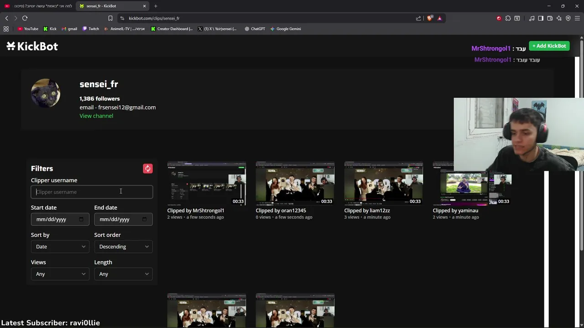Click the email frsensei12@gmail.com text
This screenshot has height=328, width=584.
coord(118,107)
